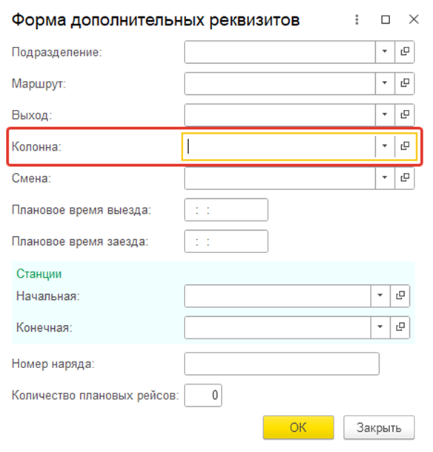Click the open icon beside the Выход field
Screen dimensions: 433x452
pyautogui.click(x=405, y=115)
